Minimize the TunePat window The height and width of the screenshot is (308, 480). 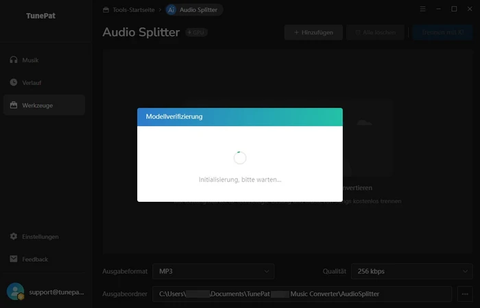(438, 9)
